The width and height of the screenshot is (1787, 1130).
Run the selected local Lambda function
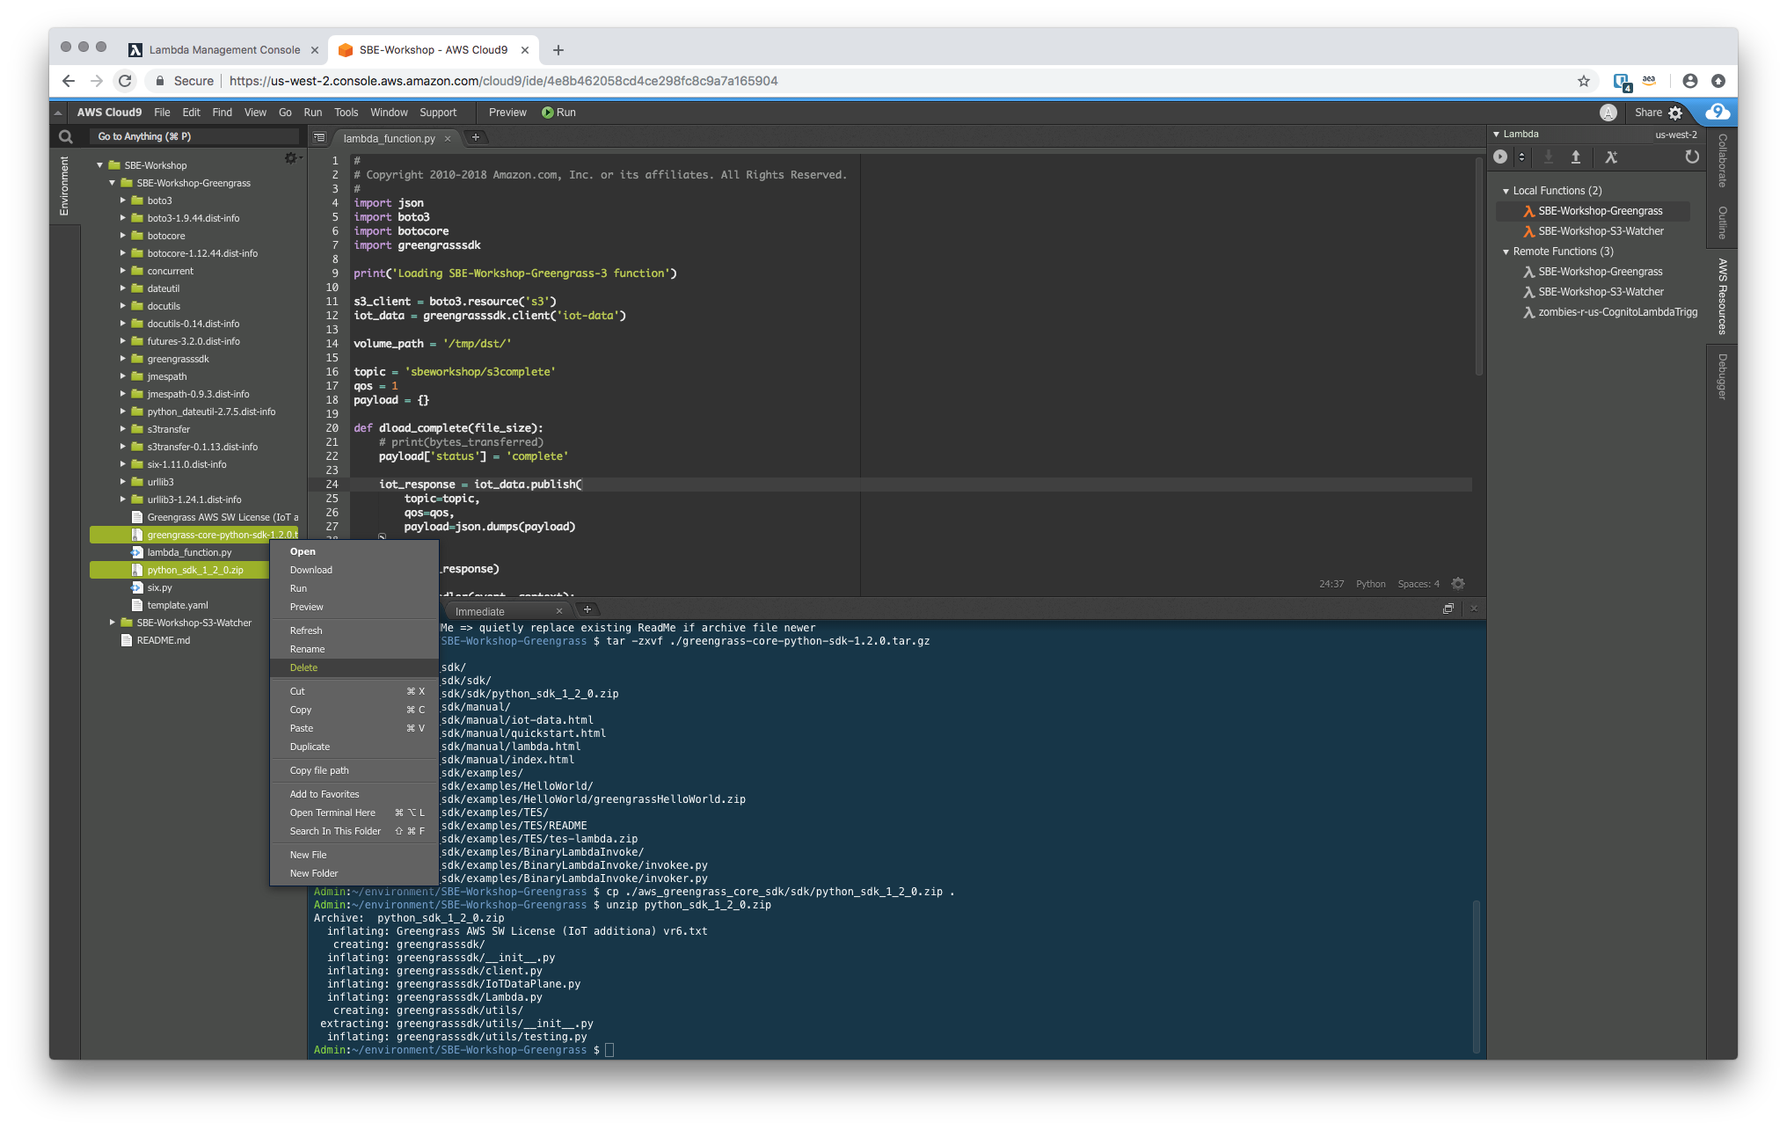tap(1500, 157)
